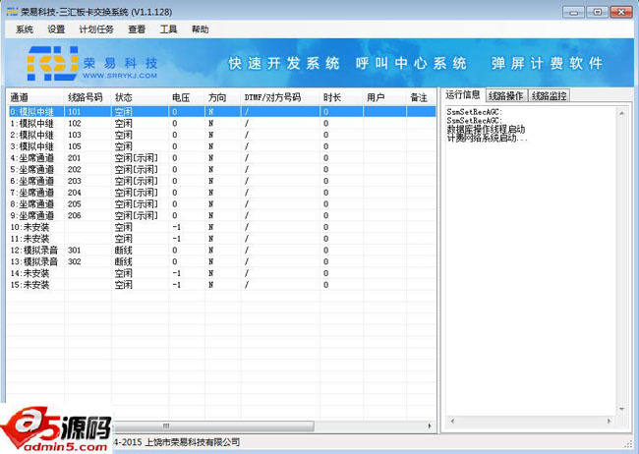Sort by DTMF/对方号码 column header
Screen dimensions: 639x454
point(280,97)
